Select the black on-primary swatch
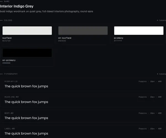 27,53
